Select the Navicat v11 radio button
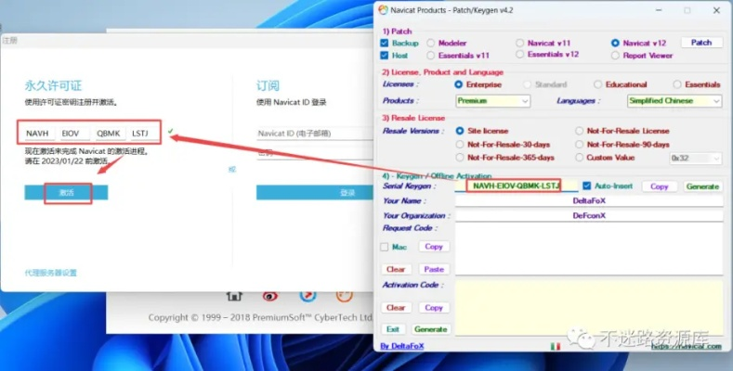 coord(520,43)
